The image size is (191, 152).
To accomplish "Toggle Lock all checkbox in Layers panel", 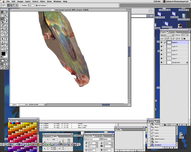I will [x=182, y=38].
